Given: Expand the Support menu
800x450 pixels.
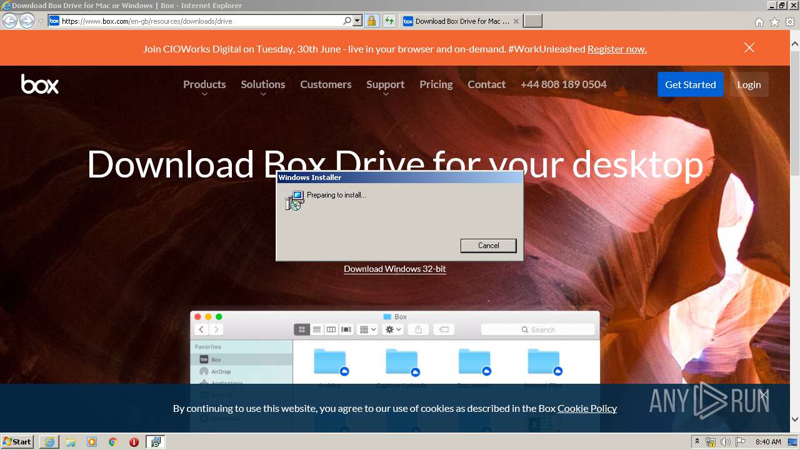Looking at the screenshot, I should click(385, 84).
